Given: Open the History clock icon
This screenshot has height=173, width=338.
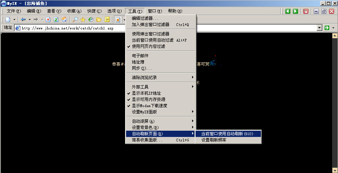Looking at the screenshot, I should click(x=91, y=19).
